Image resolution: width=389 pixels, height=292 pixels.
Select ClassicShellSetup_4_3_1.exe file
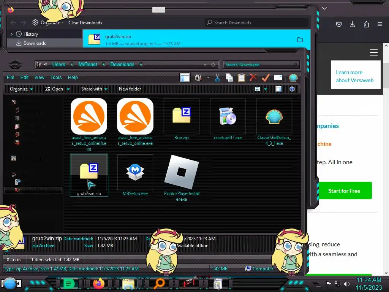click(x=274, y=122)
